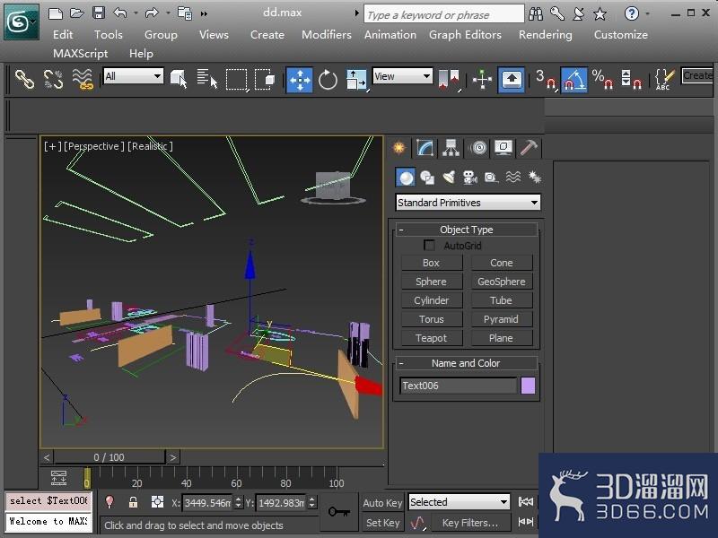Click the Unlink Selection tool

click(x=53, y=80)
